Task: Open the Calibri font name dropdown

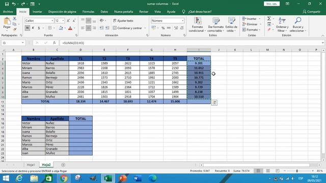Action: (x=52, y=21)
